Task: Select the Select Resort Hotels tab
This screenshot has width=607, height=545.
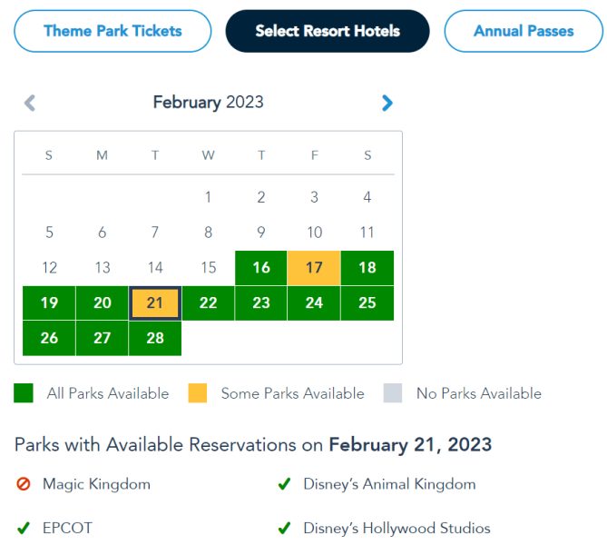Action: pos(328,31)
